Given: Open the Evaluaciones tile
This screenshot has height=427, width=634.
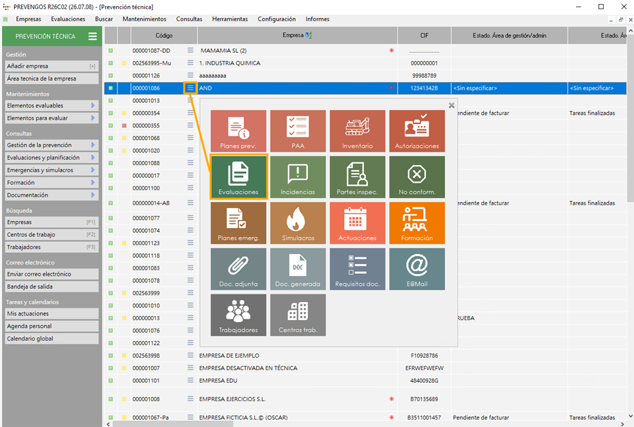Looking at the screenshot, I should [x=238, y=177].
